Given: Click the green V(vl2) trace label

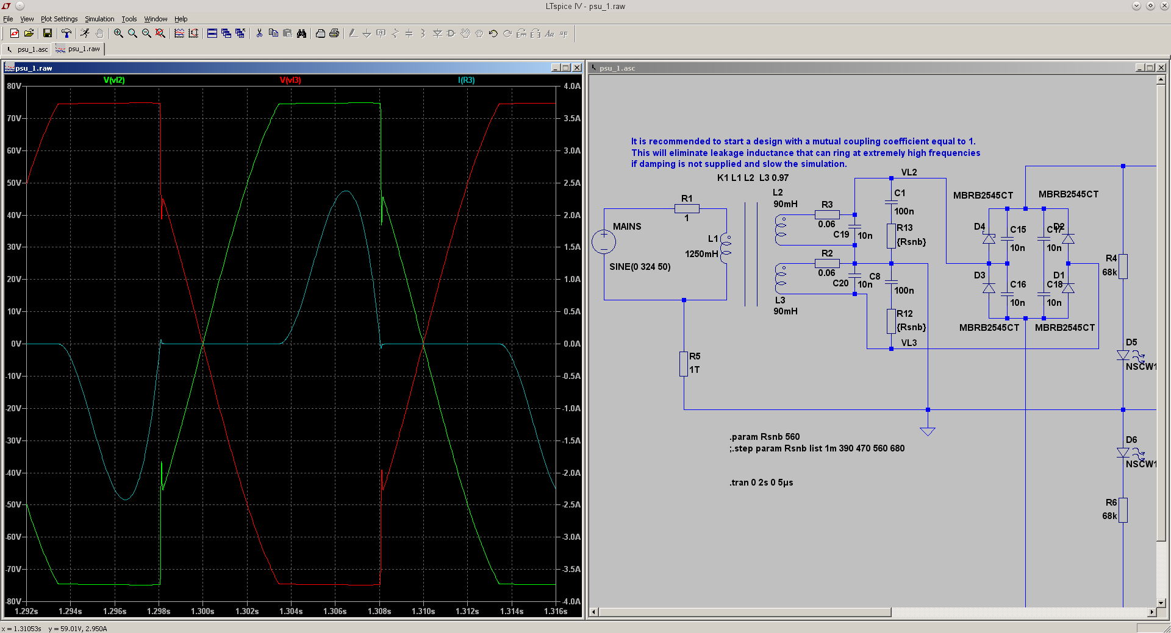Looking at the screenshot, I should coord(114,80).
